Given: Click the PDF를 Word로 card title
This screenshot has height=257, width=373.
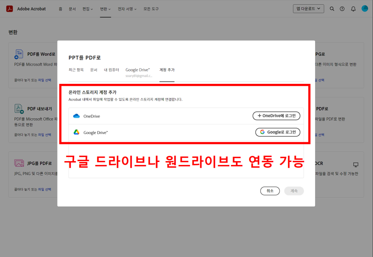Looking at the screenshot, I should coord(41,54).
